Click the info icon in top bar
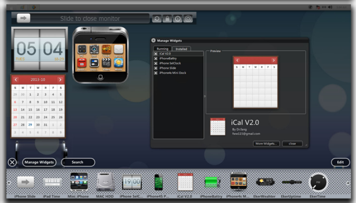This screenshot has height=203, width=356. [x=177, y=18]
